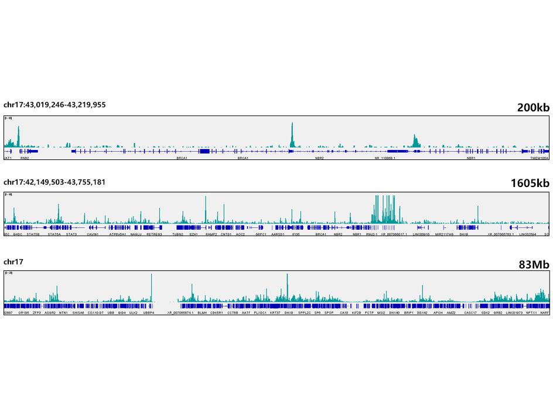
Task: Select the LINC00910 gene label
Action: [421, 234]
